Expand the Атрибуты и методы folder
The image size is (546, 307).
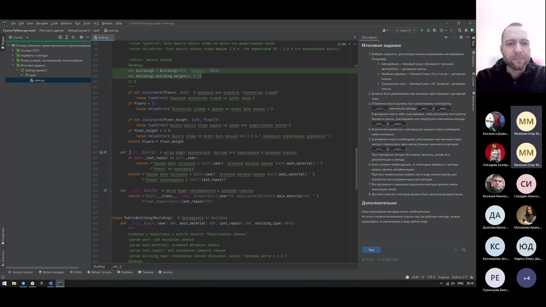tap(13, 55)
